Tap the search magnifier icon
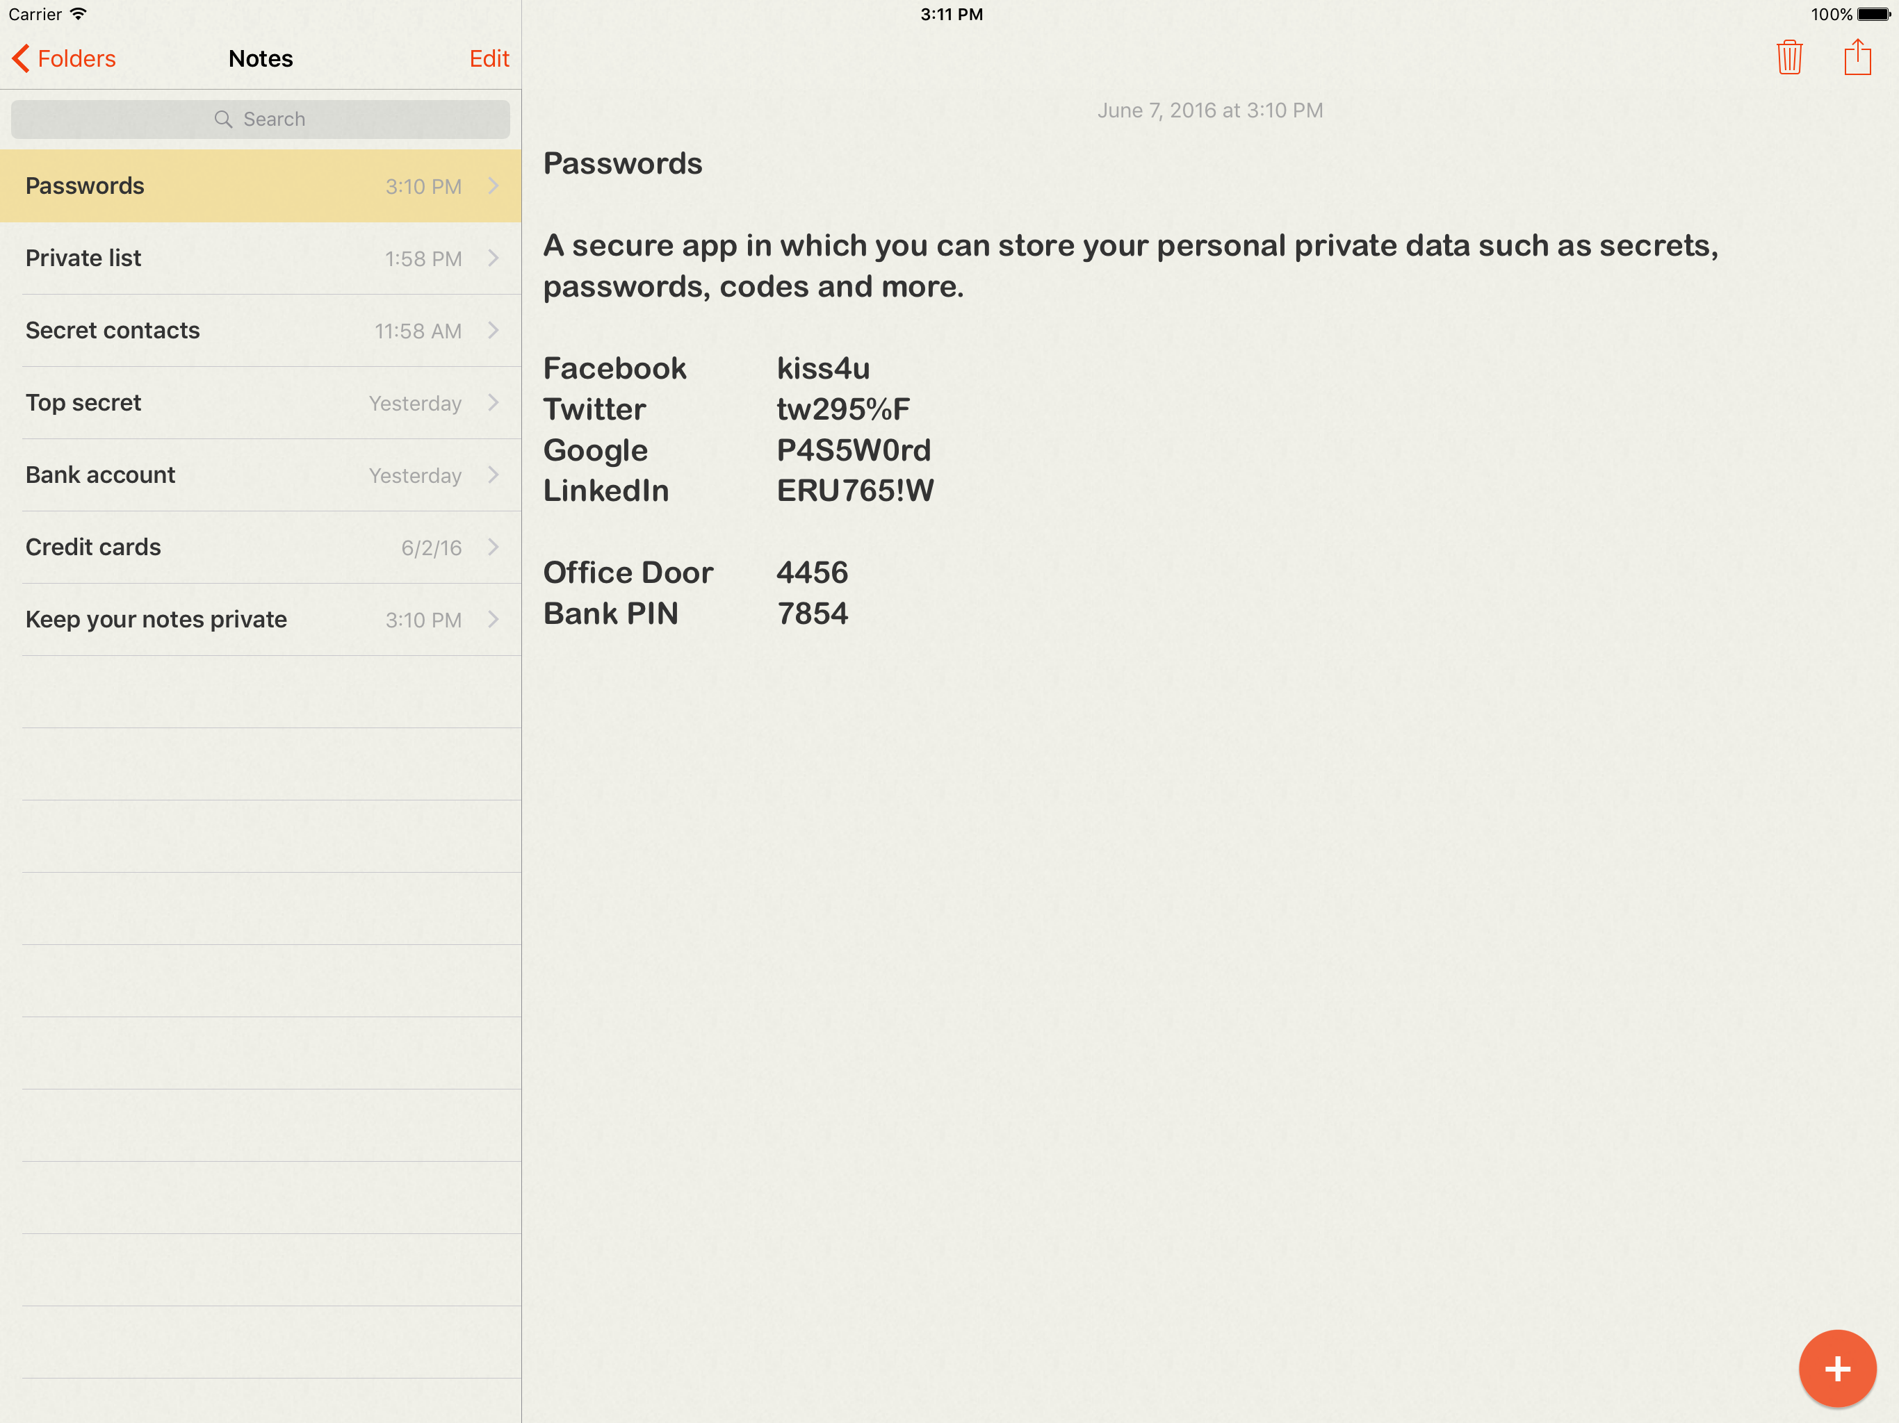 coord(223,120)
